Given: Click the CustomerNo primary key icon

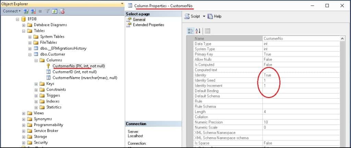Looking at the screenshot, I should 48,66.
